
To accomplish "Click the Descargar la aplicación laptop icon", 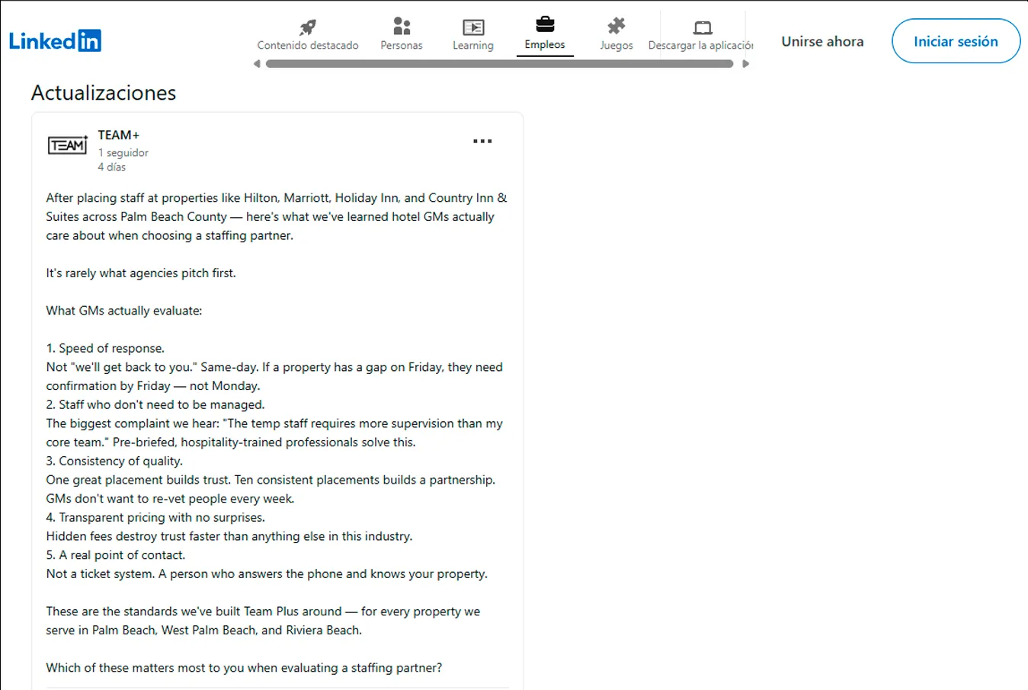I will [x=703, y=28].
